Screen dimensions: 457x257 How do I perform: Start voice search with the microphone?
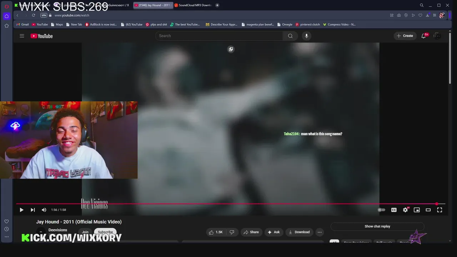tap(306, 36)
